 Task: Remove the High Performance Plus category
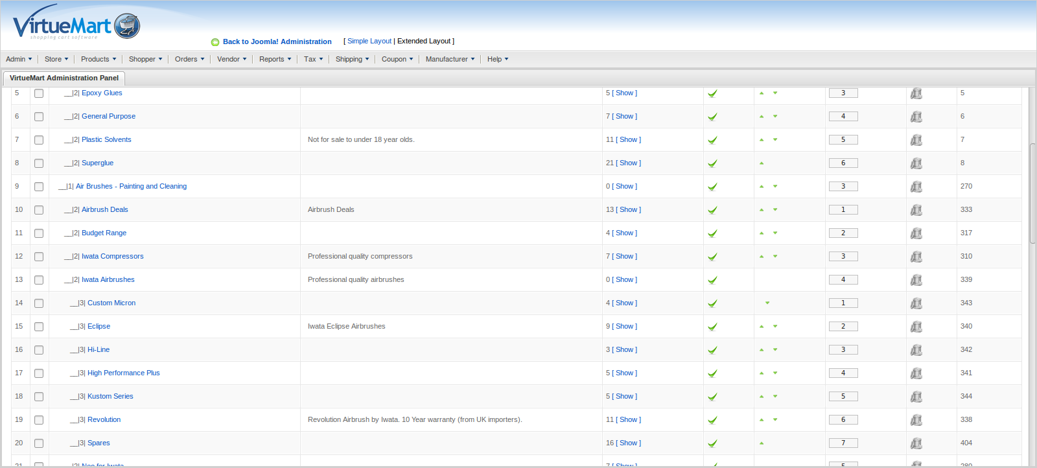(x=916, y=373)
